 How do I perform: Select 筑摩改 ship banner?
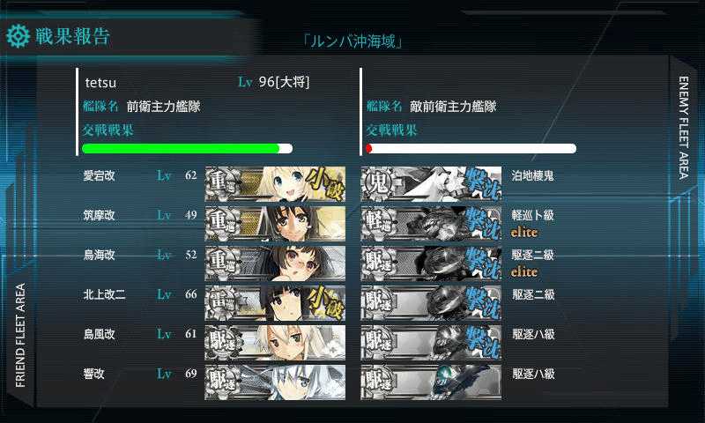(x=275, y=224)
